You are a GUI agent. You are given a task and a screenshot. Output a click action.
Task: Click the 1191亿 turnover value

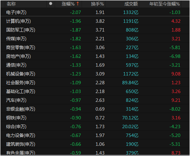[x=131, y=21]
